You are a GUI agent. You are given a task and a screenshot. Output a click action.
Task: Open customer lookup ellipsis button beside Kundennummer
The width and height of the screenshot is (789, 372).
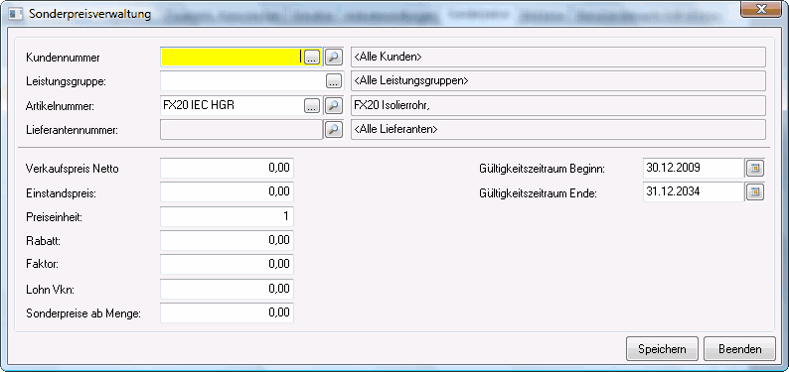click(312, 58)
